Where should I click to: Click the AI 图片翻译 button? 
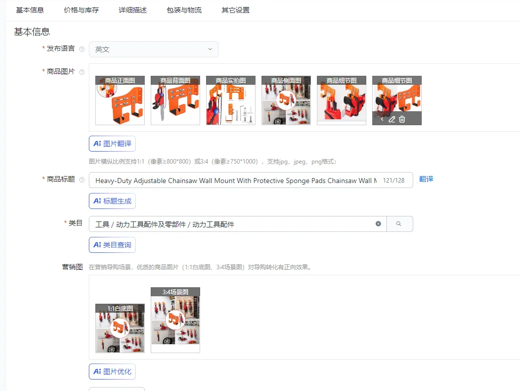[x=112, y=144]
